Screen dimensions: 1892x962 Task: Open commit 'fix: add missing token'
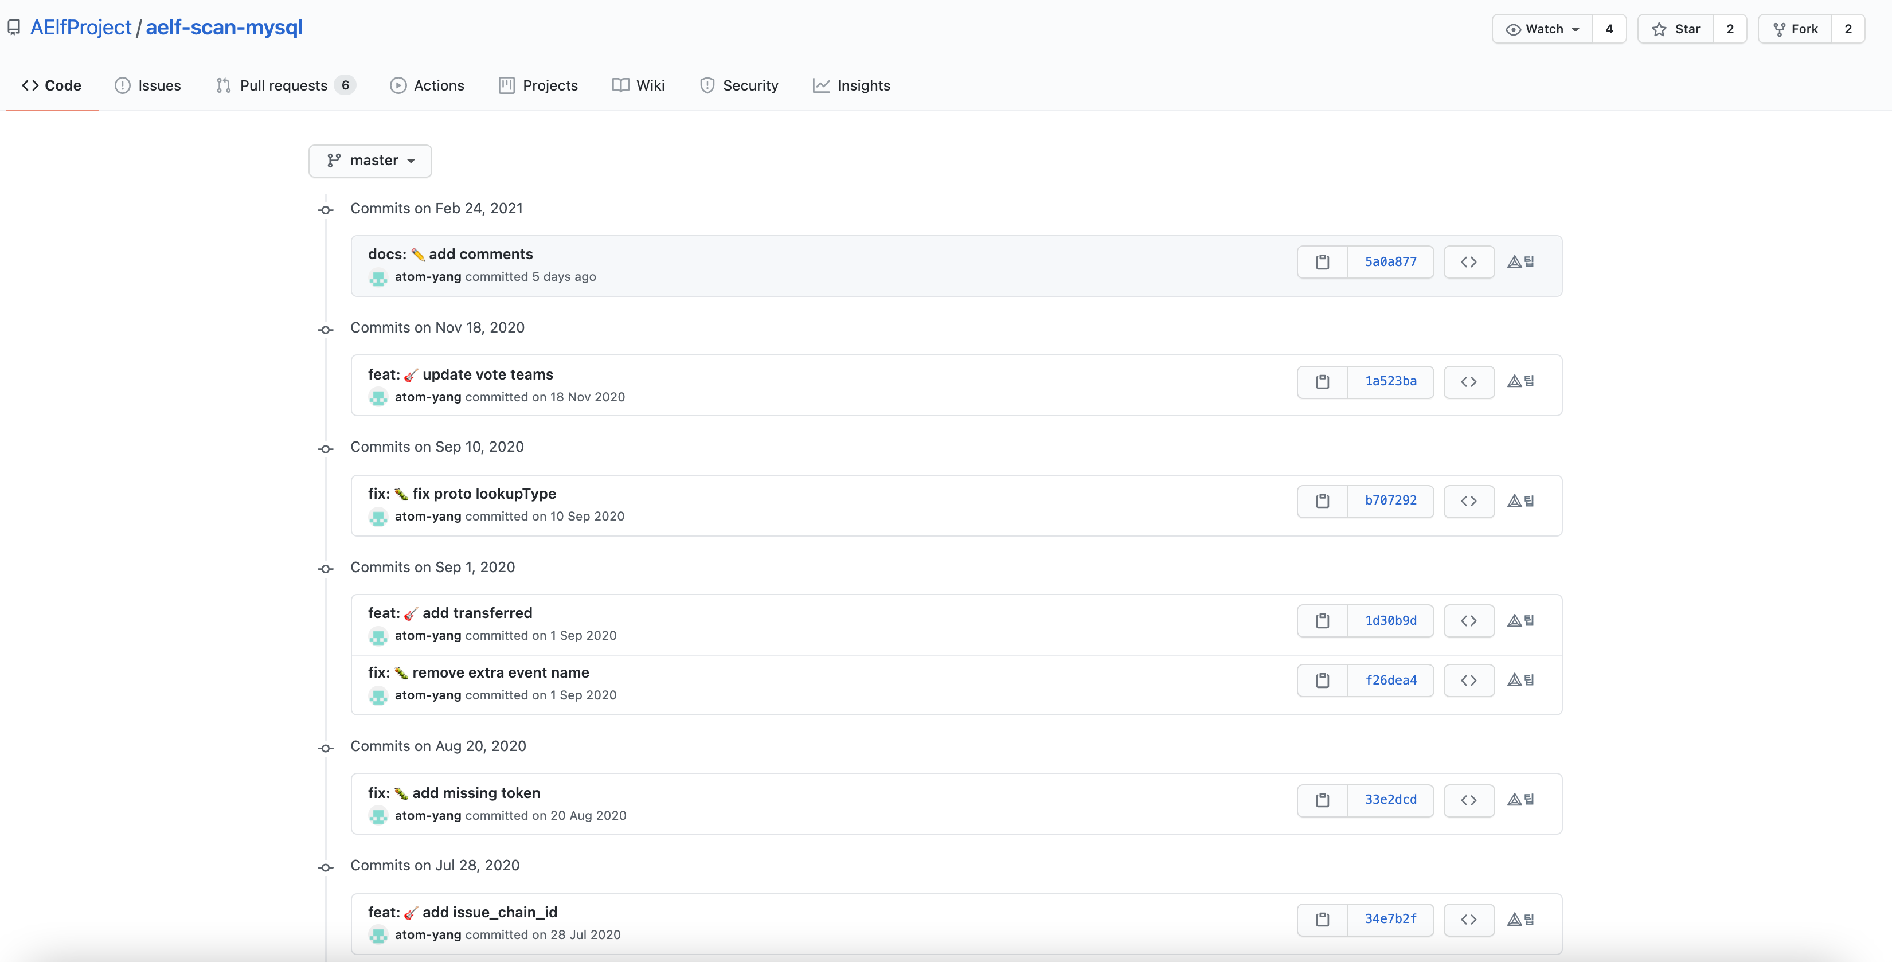[x=454, y=793]
